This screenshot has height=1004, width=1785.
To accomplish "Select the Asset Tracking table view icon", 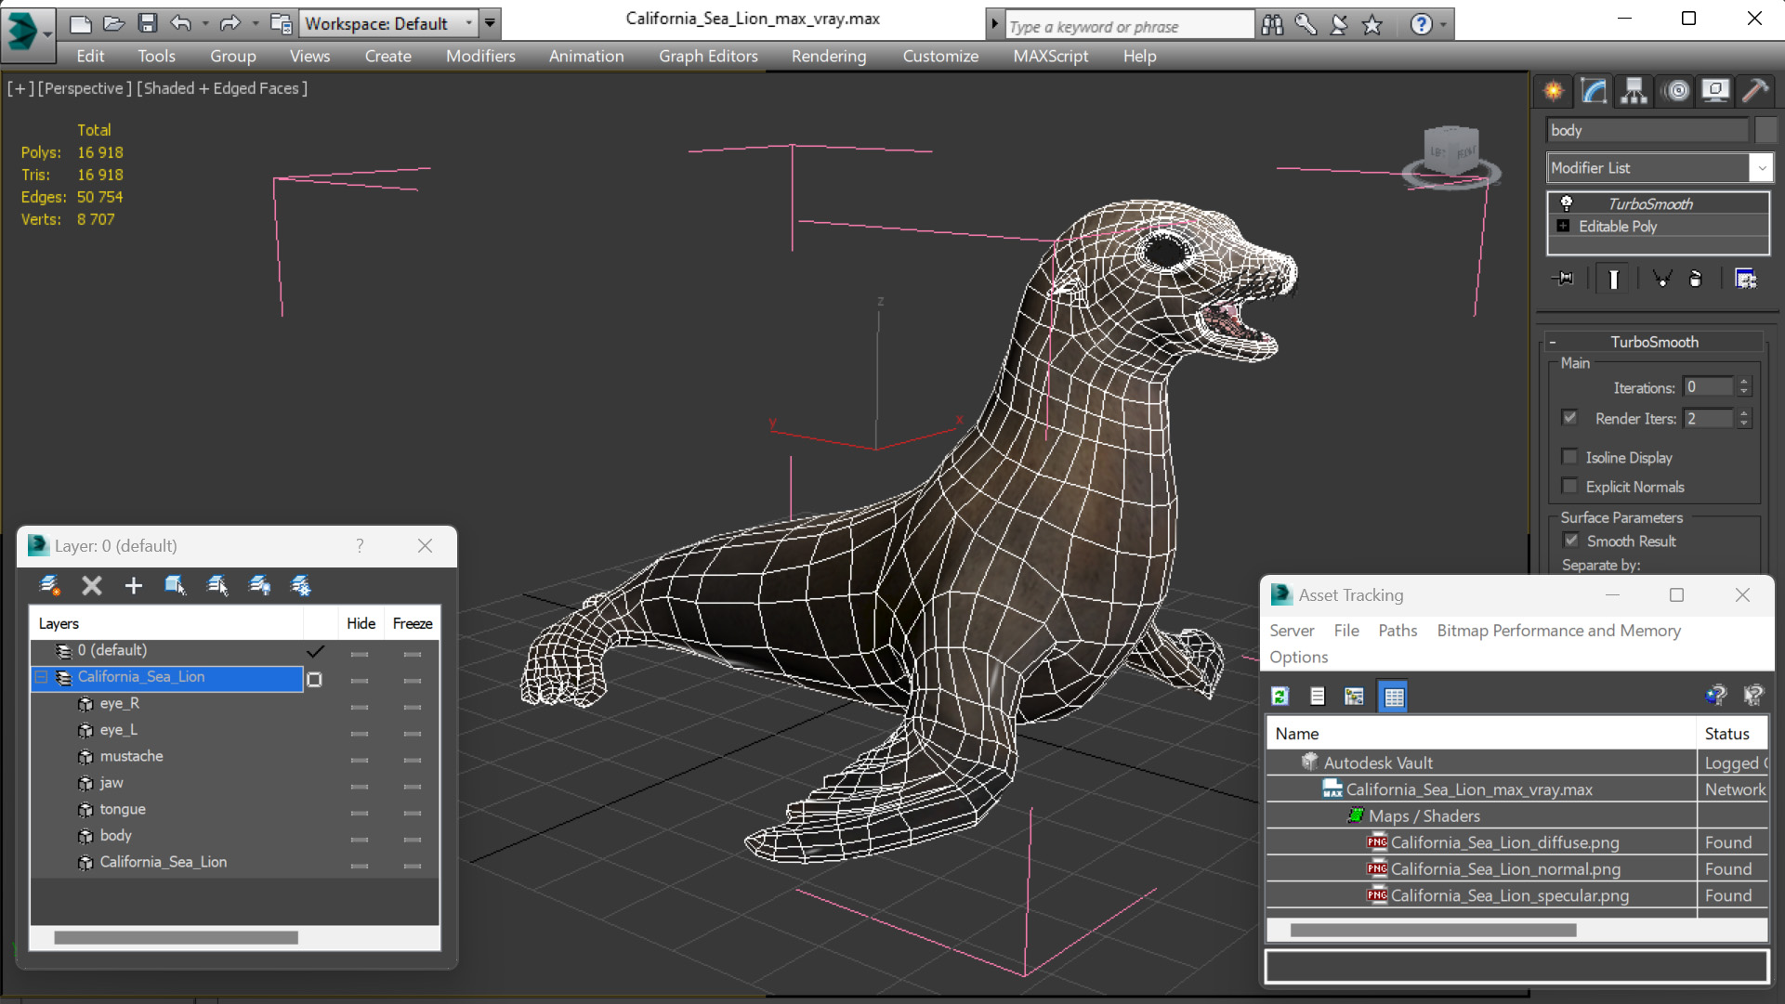I will [x=1393, y=696].
